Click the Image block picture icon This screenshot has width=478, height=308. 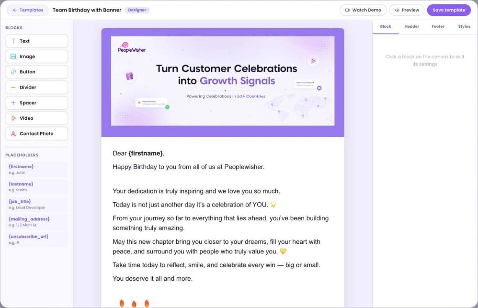click(x=13, y=56)
